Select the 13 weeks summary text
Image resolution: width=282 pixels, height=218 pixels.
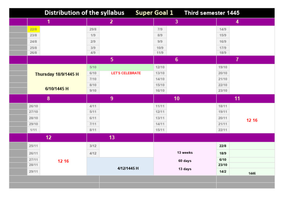(185, 153)
